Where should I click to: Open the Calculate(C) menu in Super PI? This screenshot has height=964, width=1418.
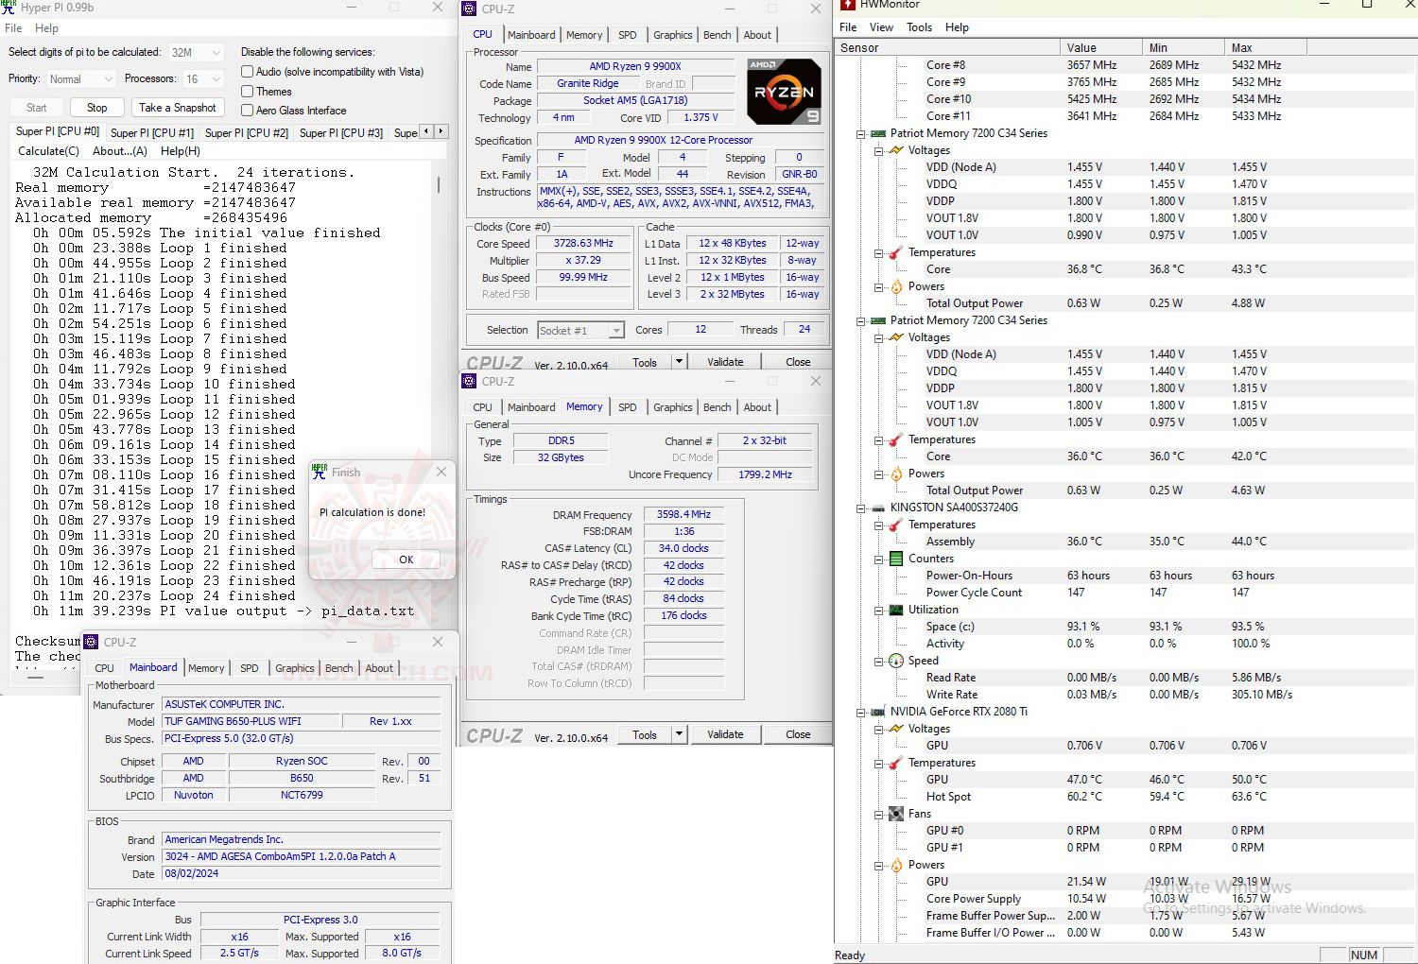coord(48,151)
